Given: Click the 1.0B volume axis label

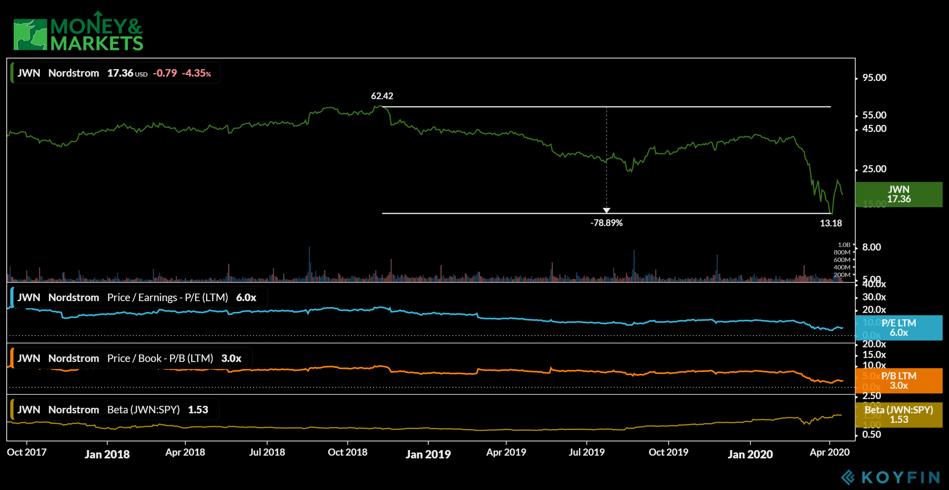Looking at the screenshot, I should 844,245.
